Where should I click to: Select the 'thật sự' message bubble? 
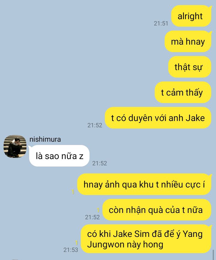pos(190,67)
